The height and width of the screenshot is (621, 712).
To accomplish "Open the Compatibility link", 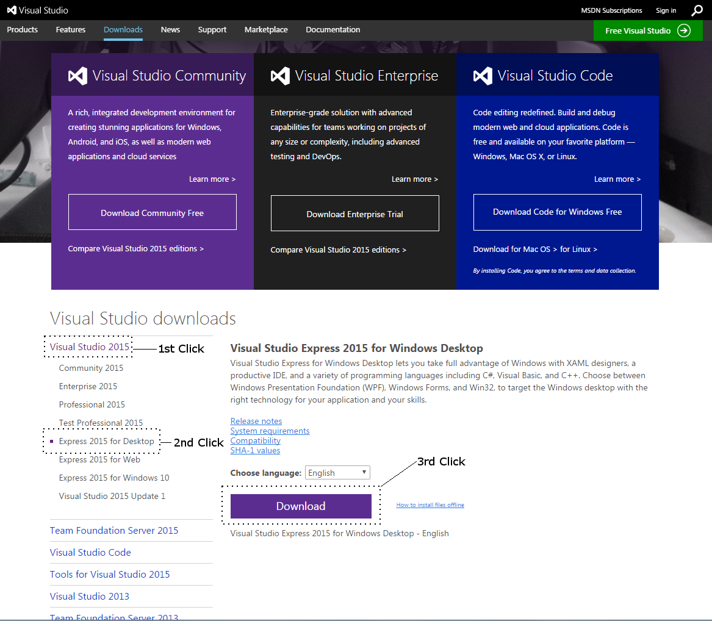I will [255, 441].
